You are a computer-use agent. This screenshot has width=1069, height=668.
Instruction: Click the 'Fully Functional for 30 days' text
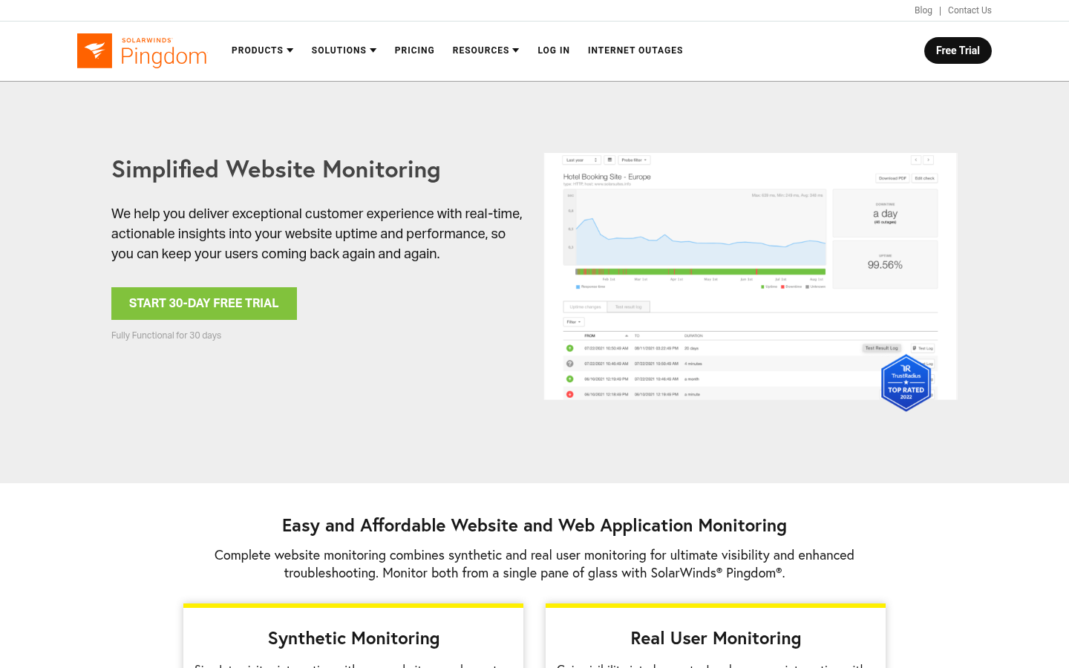[x=166, y=335]
